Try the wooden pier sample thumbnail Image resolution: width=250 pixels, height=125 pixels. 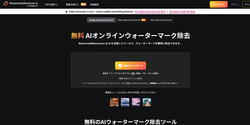coord(147,102)
